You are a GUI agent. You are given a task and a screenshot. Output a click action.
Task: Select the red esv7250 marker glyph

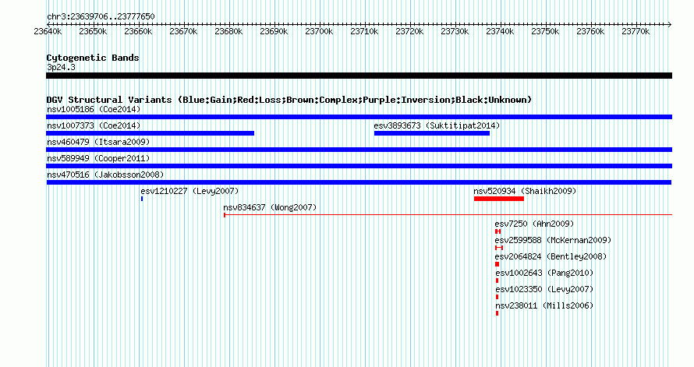(498, 231)
